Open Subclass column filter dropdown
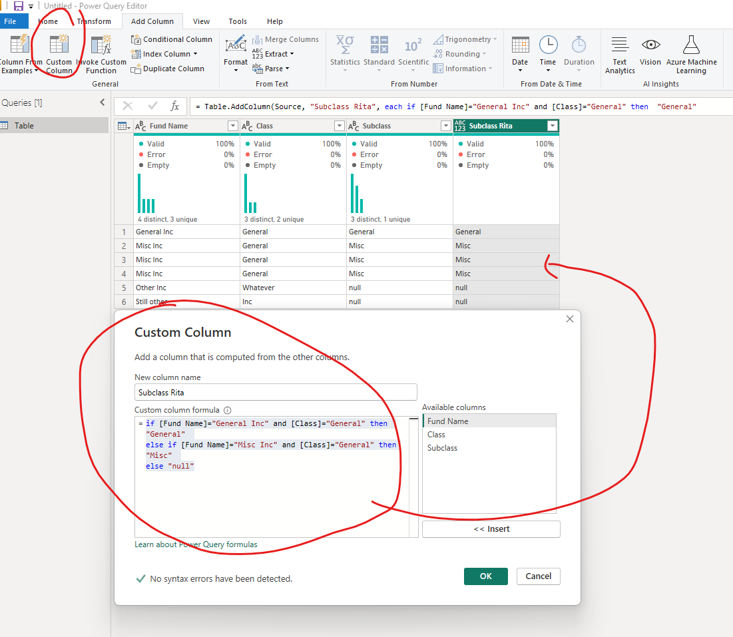 446,126
